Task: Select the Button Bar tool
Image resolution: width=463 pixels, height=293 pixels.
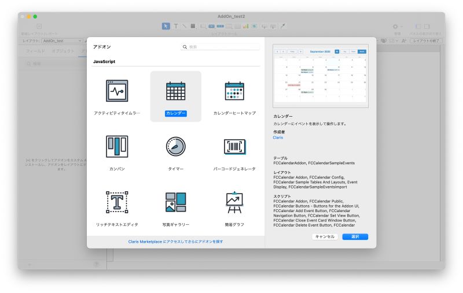Action: click(221, 27)
